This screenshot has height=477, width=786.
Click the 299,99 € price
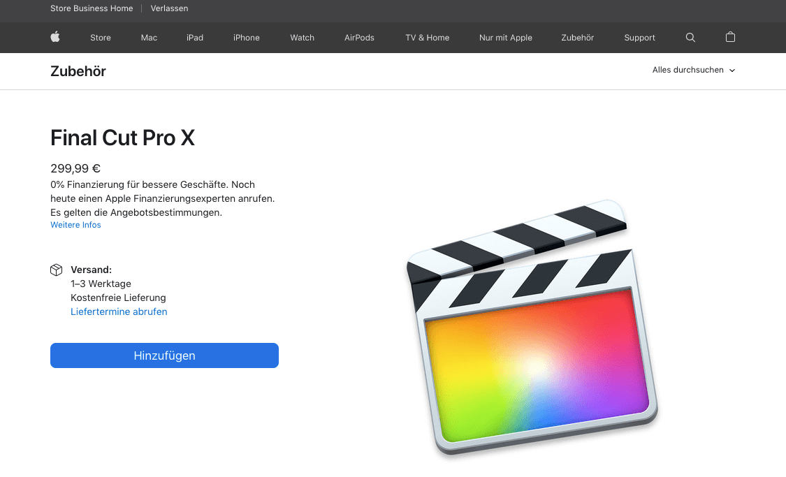75,168
